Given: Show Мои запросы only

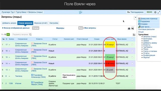Looking at the screenshot, I should (x=90, y=28).
